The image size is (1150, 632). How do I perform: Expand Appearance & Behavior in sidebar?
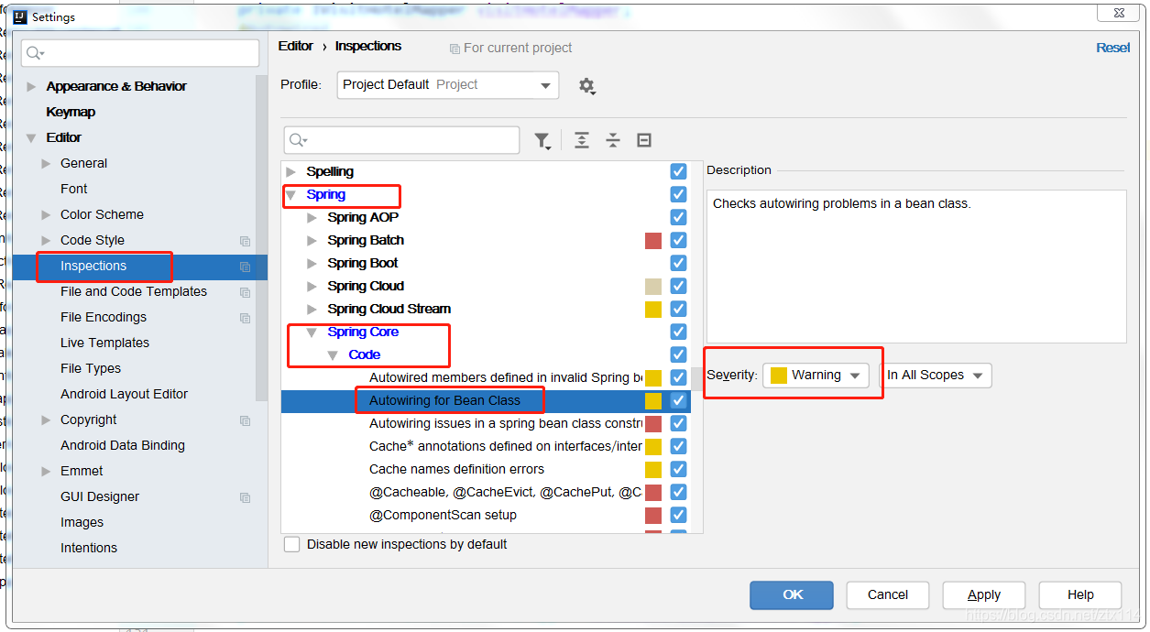click(32, 86)
